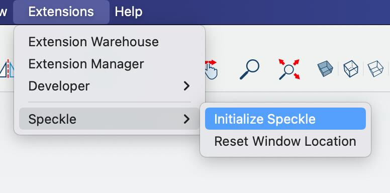Toggle Back Edges dotted cube style
The width and height of the screenshot is (390, 193).
pos(351,69)
